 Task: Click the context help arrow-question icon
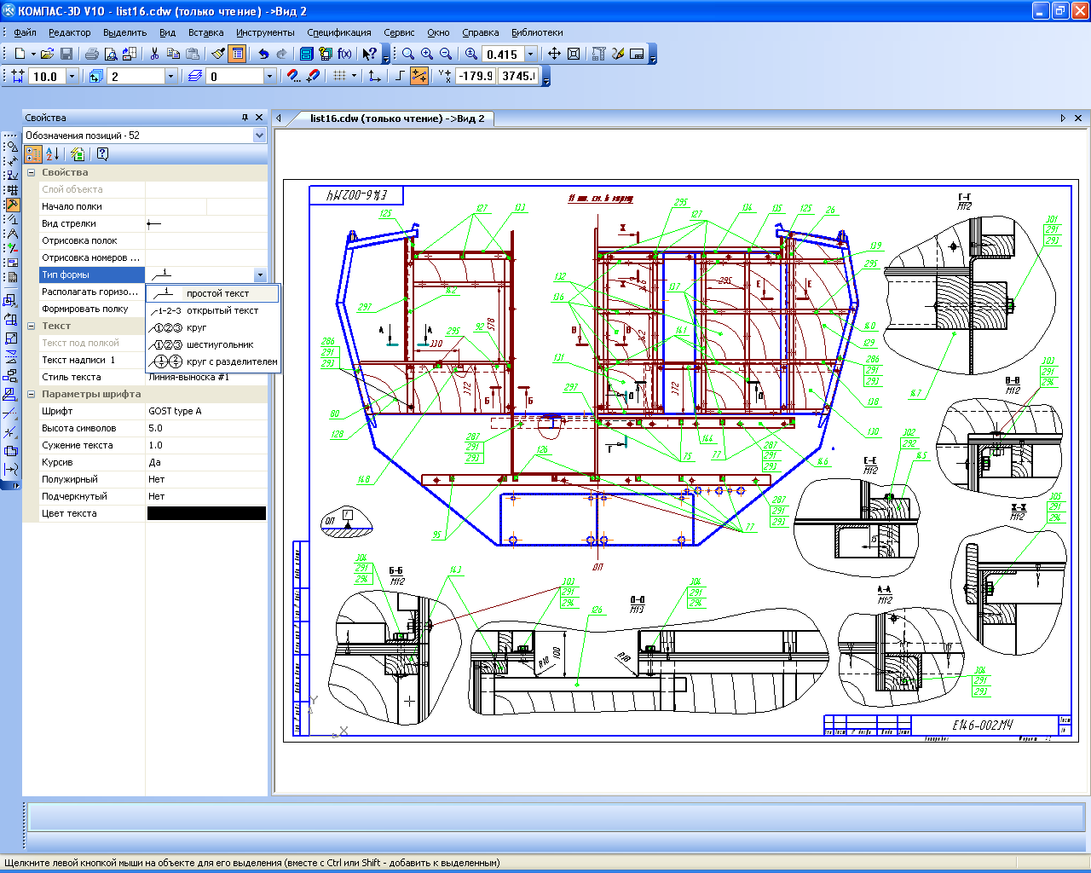pyautogui.click(x=370, y=54)
